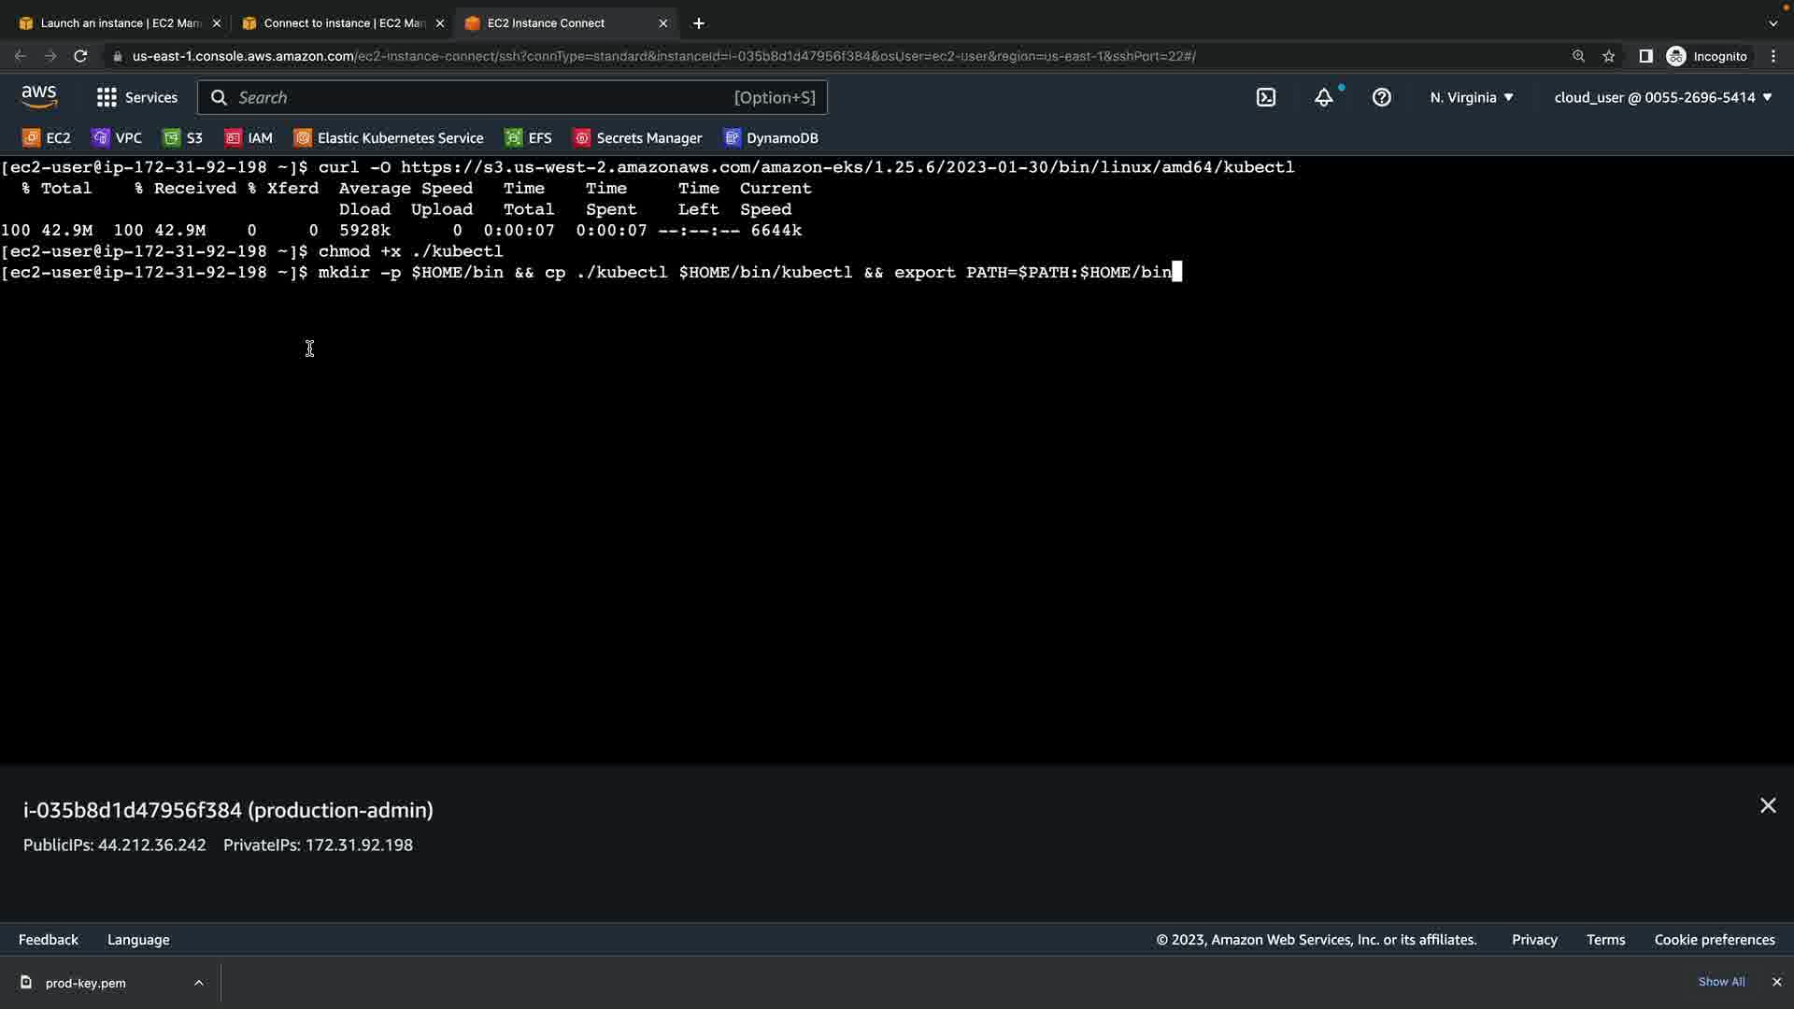Reload the browser page
Viewport: 1794px width, 1009px height.
80,56
